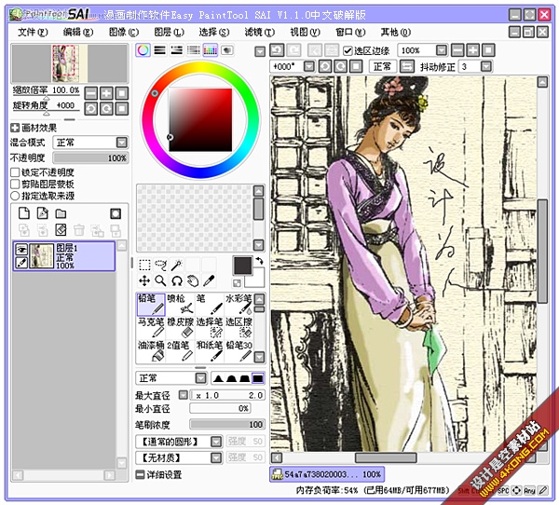Toggle the swatches panel

[x=210, y=50]
